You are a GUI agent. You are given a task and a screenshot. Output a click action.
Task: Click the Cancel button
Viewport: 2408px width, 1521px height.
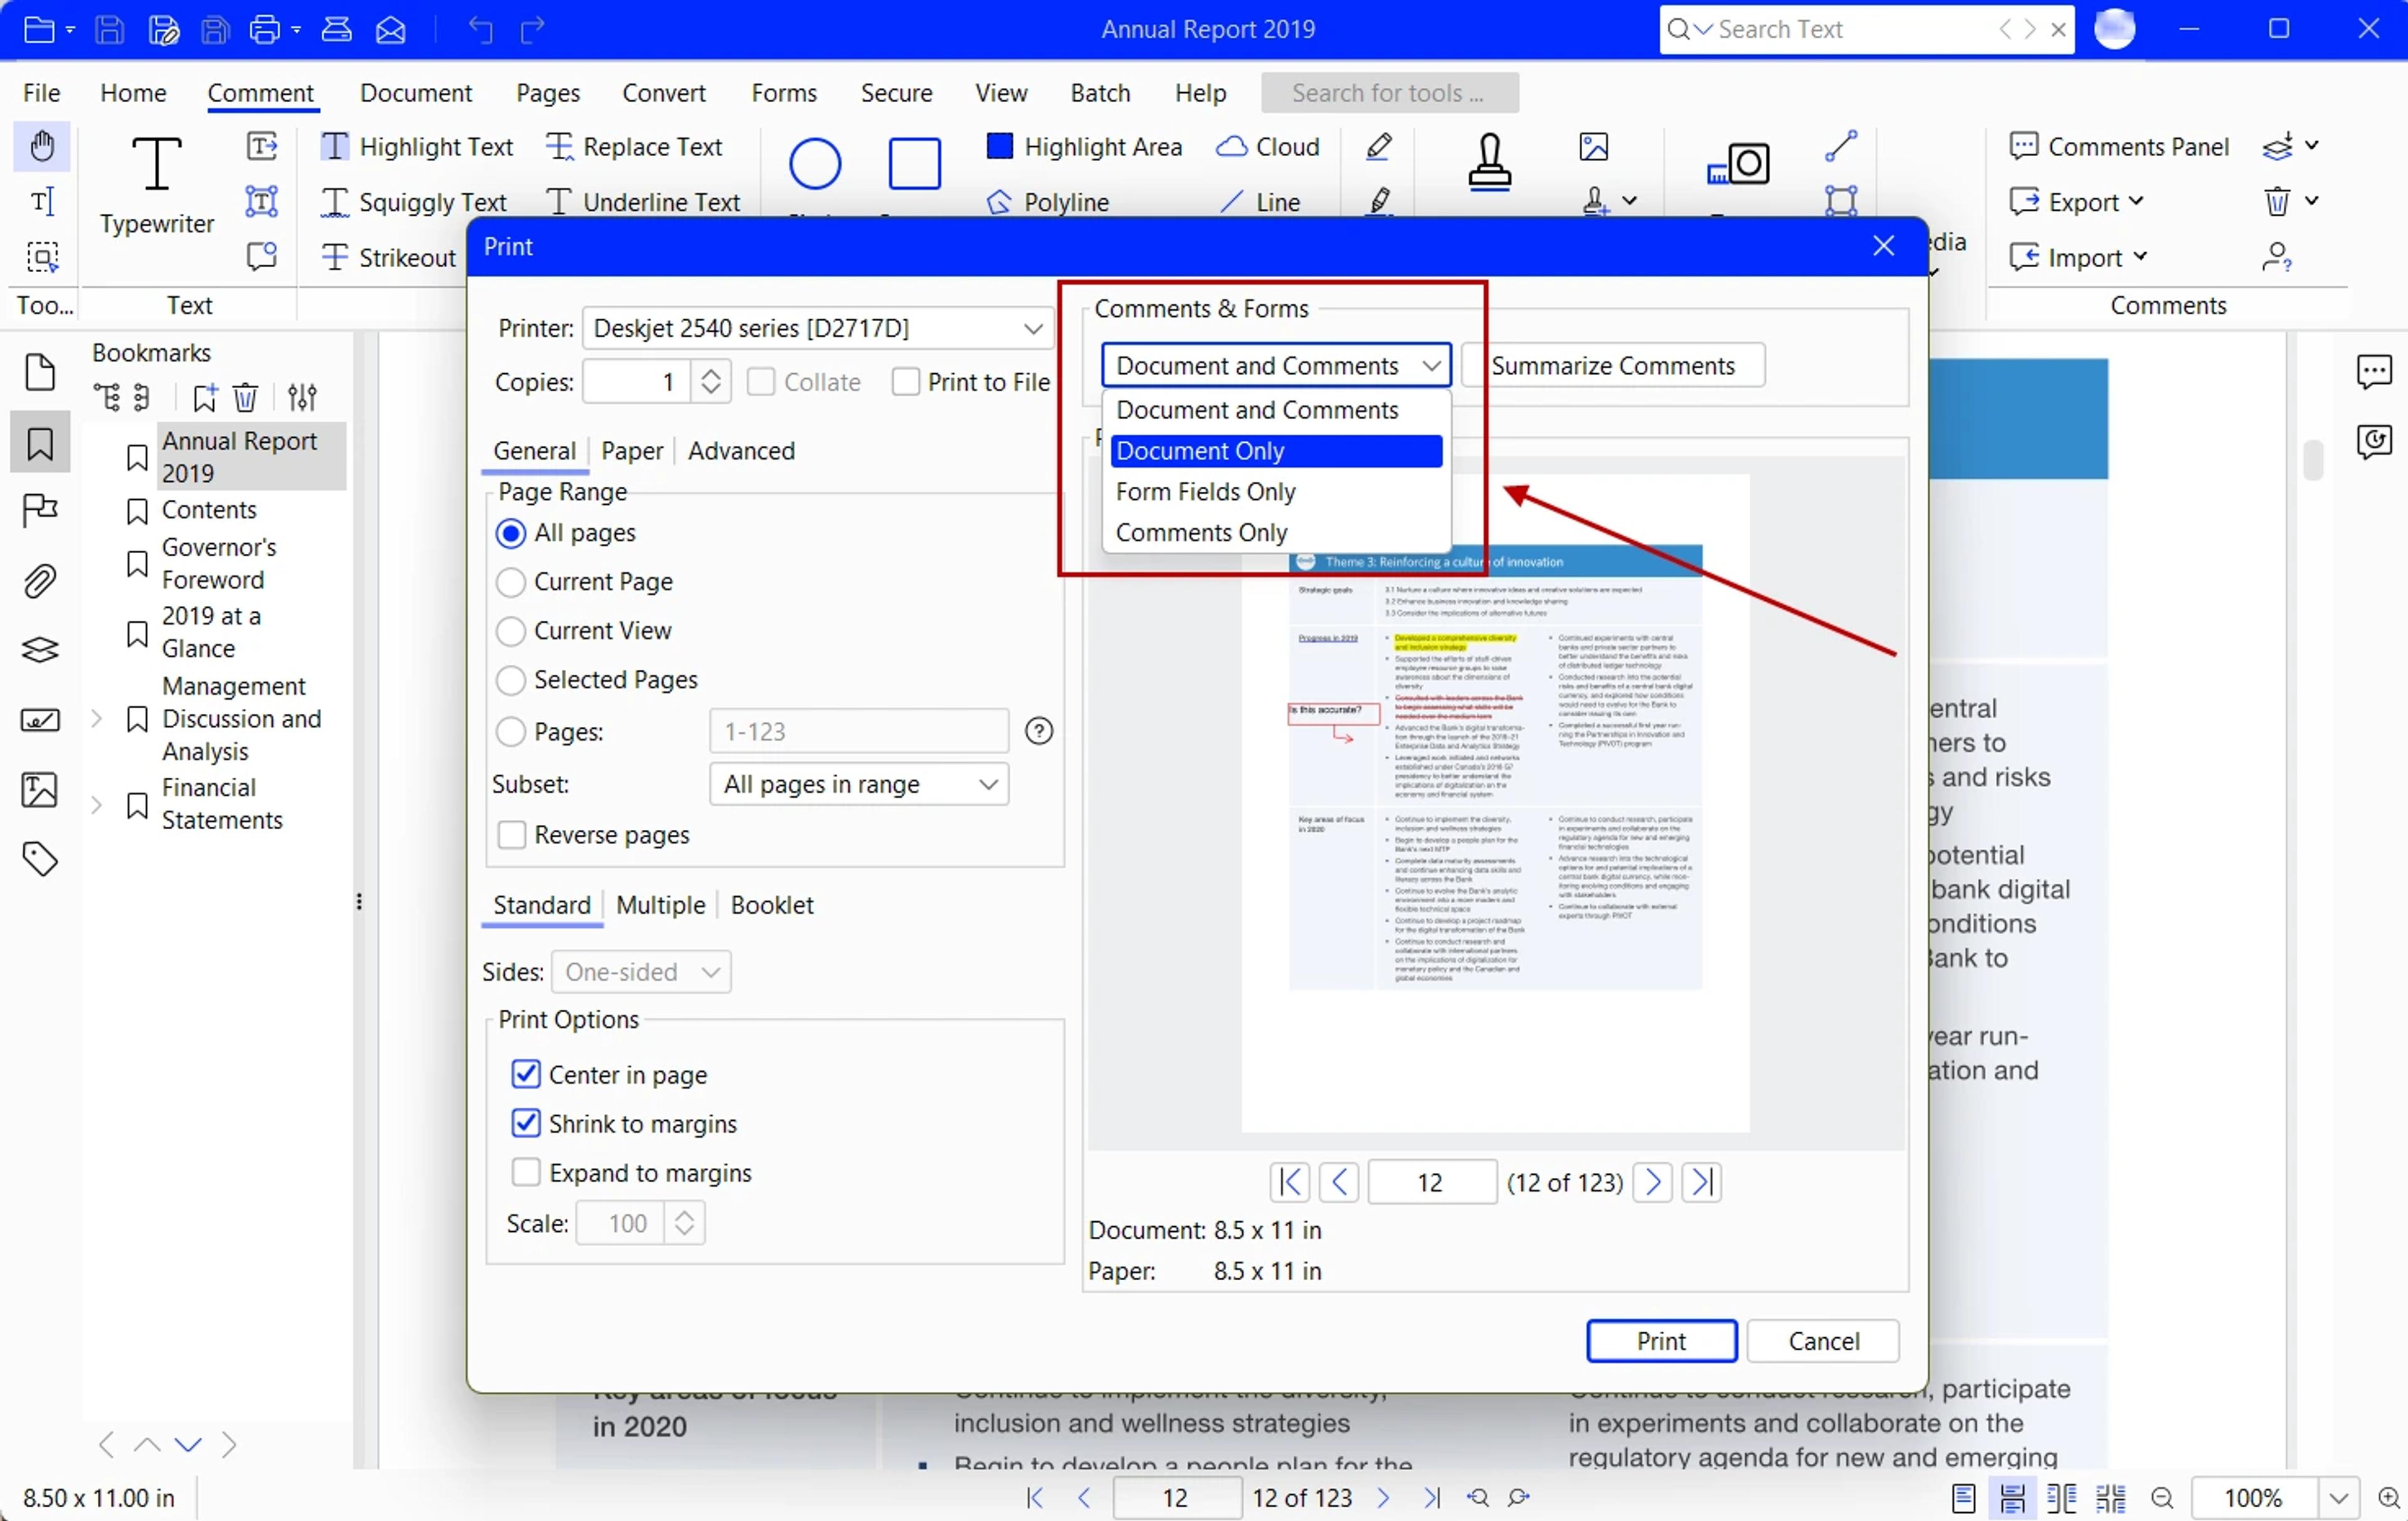[x=1823, y=1341]
